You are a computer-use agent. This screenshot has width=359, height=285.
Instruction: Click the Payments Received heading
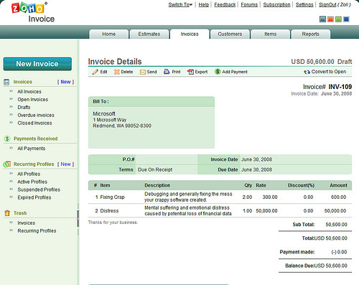[35, 139]
